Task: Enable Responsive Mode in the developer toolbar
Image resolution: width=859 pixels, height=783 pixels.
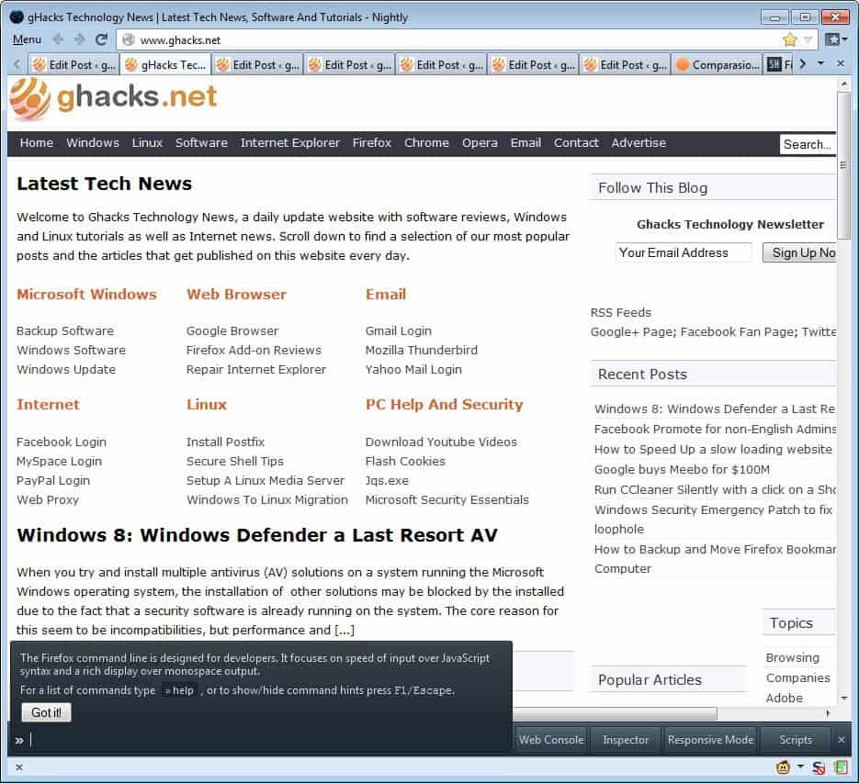Action: coord(710,739)
